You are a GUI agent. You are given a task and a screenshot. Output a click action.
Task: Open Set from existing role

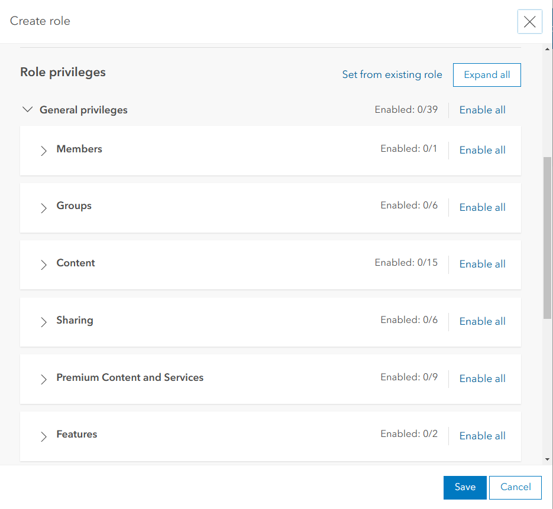392,74
